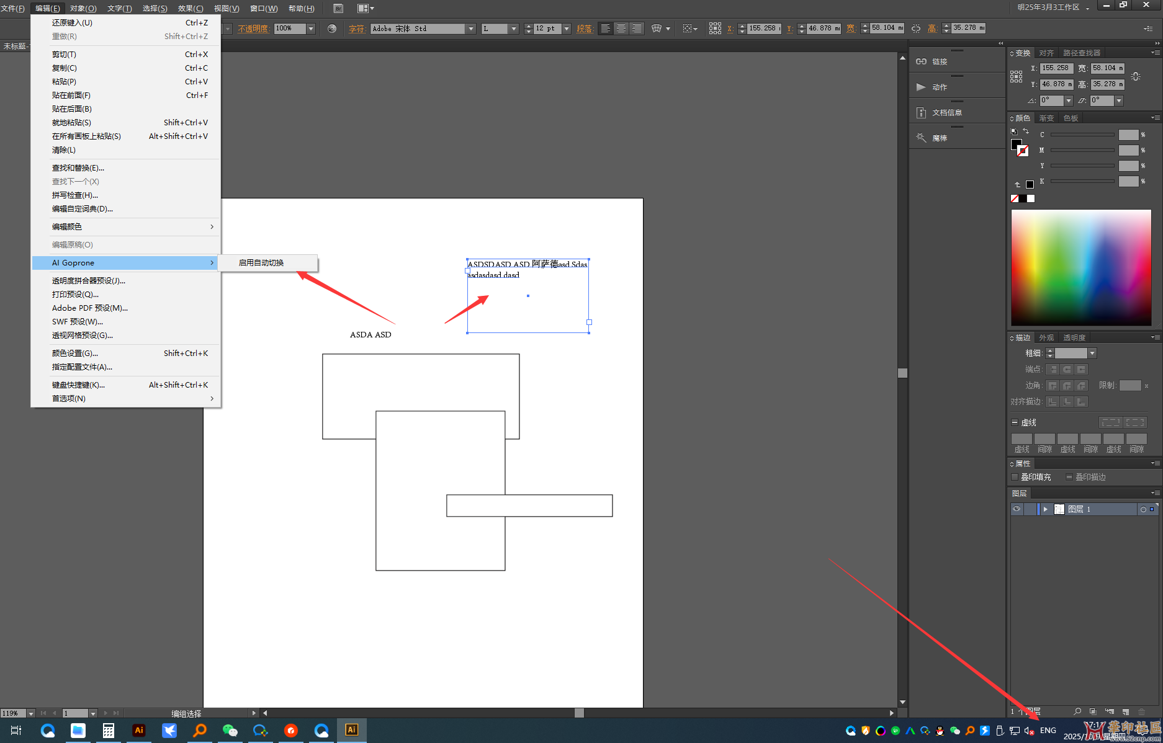Click the constrain proportions link icon in toolbar

coord(916,29)
